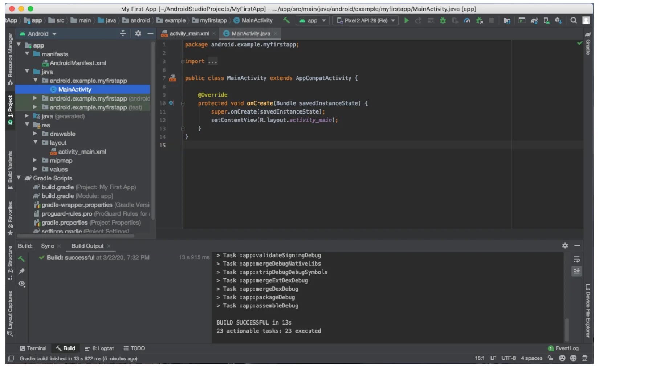This screenshot has width=652, height=367.
Task: Collapse the res folder
Action: pos(27,125)
